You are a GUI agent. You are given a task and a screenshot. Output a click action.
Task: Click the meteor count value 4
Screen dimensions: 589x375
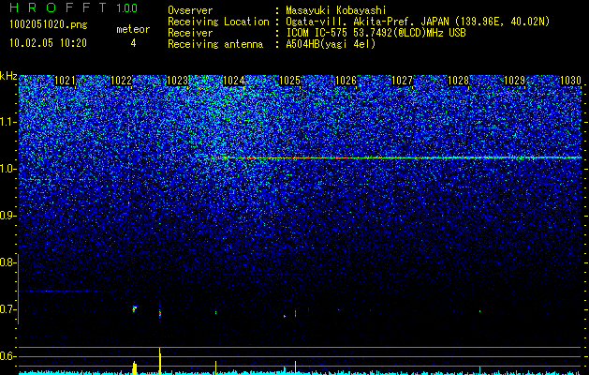click(x=133, y=43)
